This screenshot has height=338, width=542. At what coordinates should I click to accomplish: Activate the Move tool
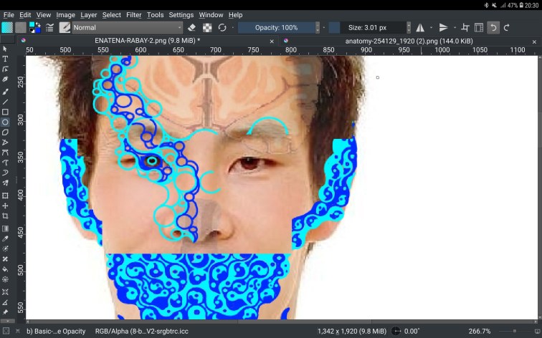point(5,206)
